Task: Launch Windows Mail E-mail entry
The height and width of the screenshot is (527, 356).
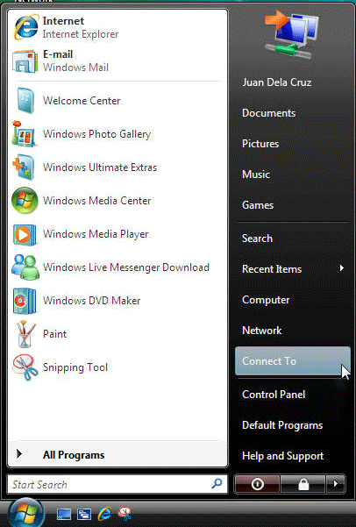Action: pyautogui.click(x=117, y=61)
